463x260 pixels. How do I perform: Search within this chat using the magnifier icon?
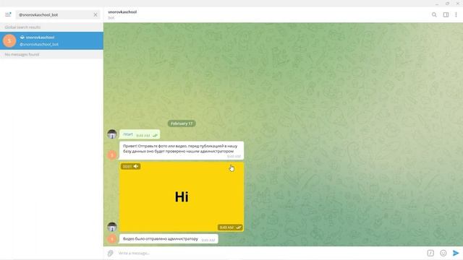click(434, 14)
